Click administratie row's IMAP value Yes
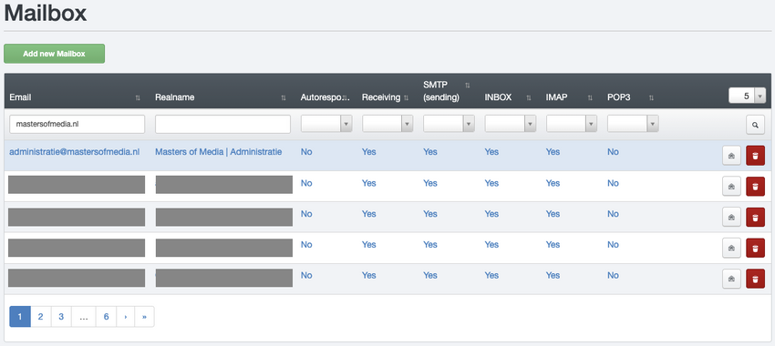This screenshot has width=775, height=346. 553,152
